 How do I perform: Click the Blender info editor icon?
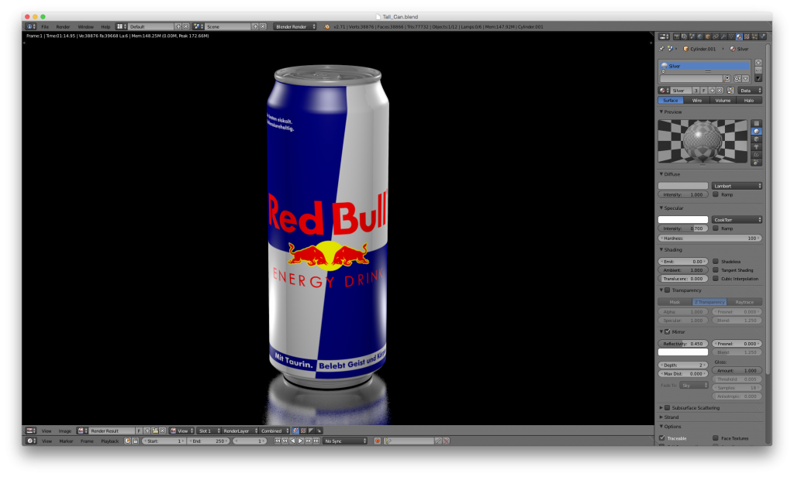click(30, 26)
